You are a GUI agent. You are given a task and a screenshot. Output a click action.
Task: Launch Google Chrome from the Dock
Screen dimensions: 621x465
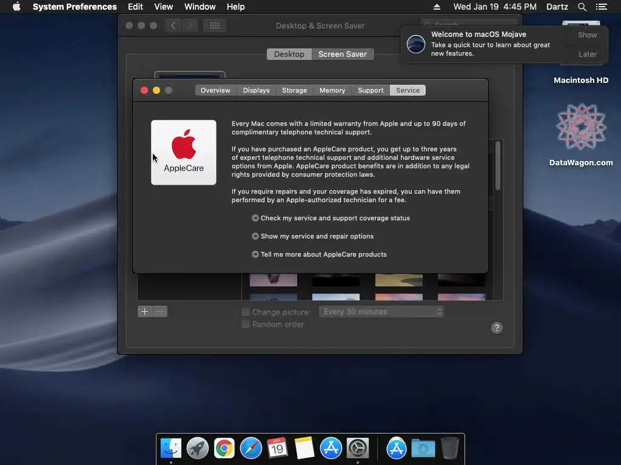tap(224, 448)
